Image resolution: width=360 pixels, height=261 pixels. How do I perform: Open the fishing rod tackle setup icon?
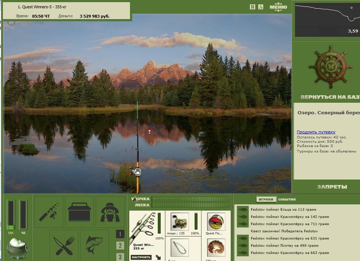pyautogui.click(x=49, y=212)
